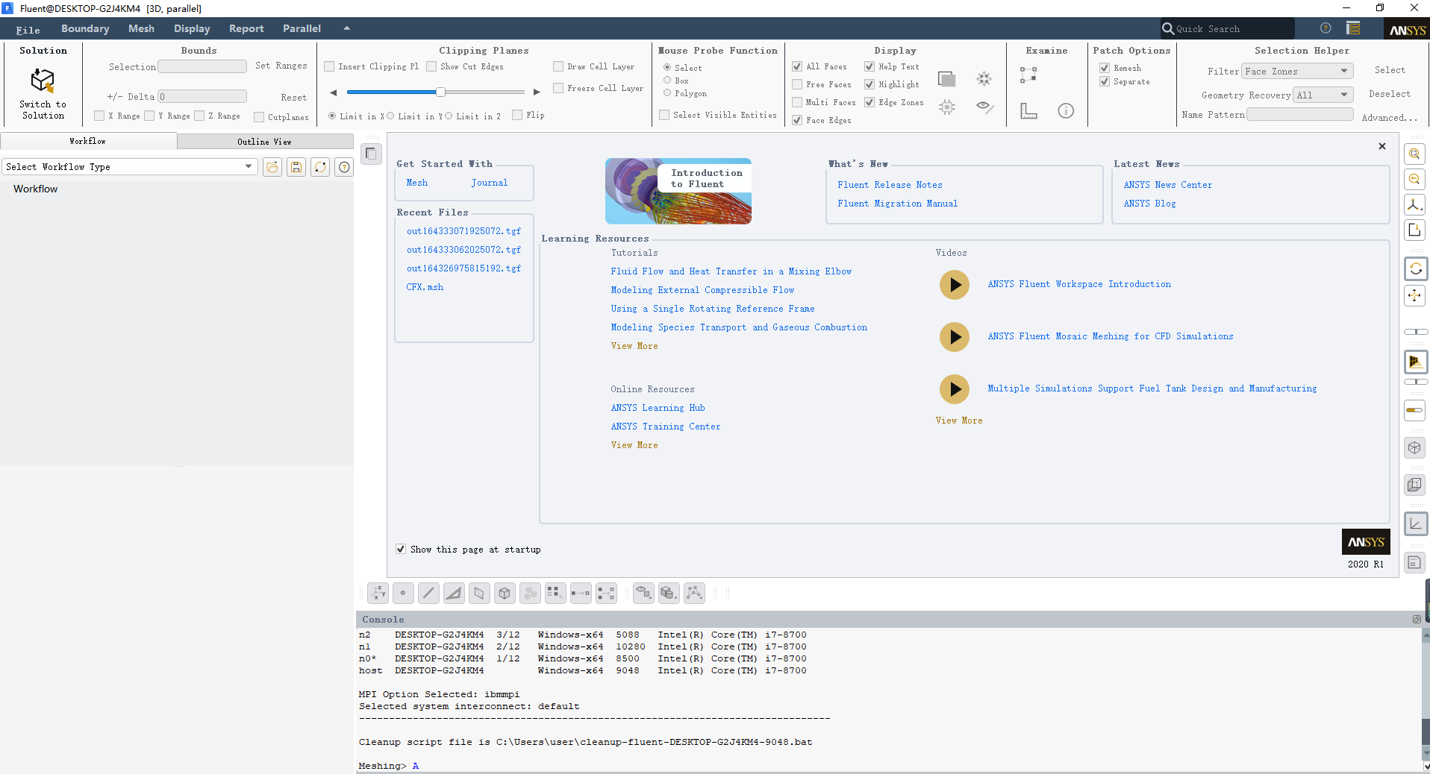Click the Journal get-started link

click(x=489, y=183)
